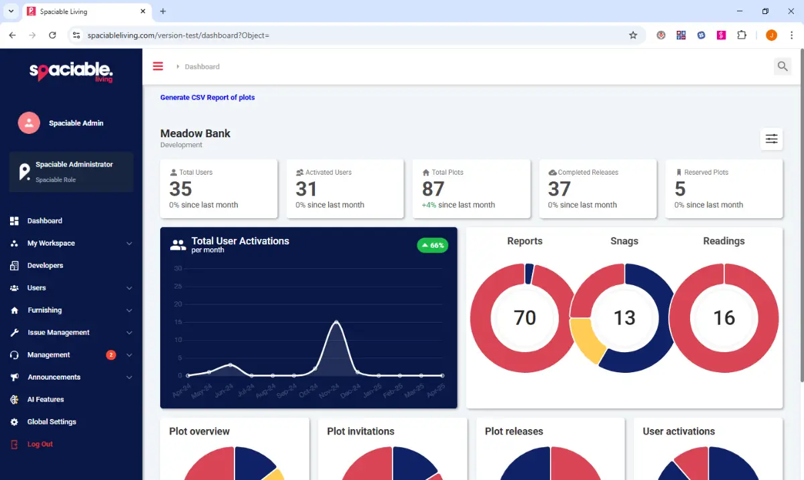Open the browser three-dot menu
Image resolution: width=804 pixels, height=480 pixels.
tap(791, 35)
